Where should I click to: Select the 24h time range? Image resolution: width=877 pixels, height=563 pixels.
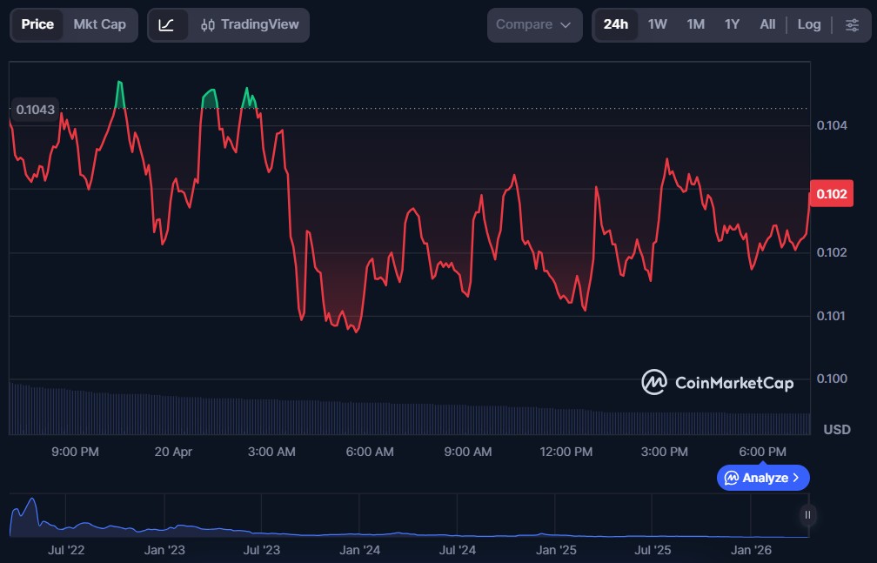[615, 24]
